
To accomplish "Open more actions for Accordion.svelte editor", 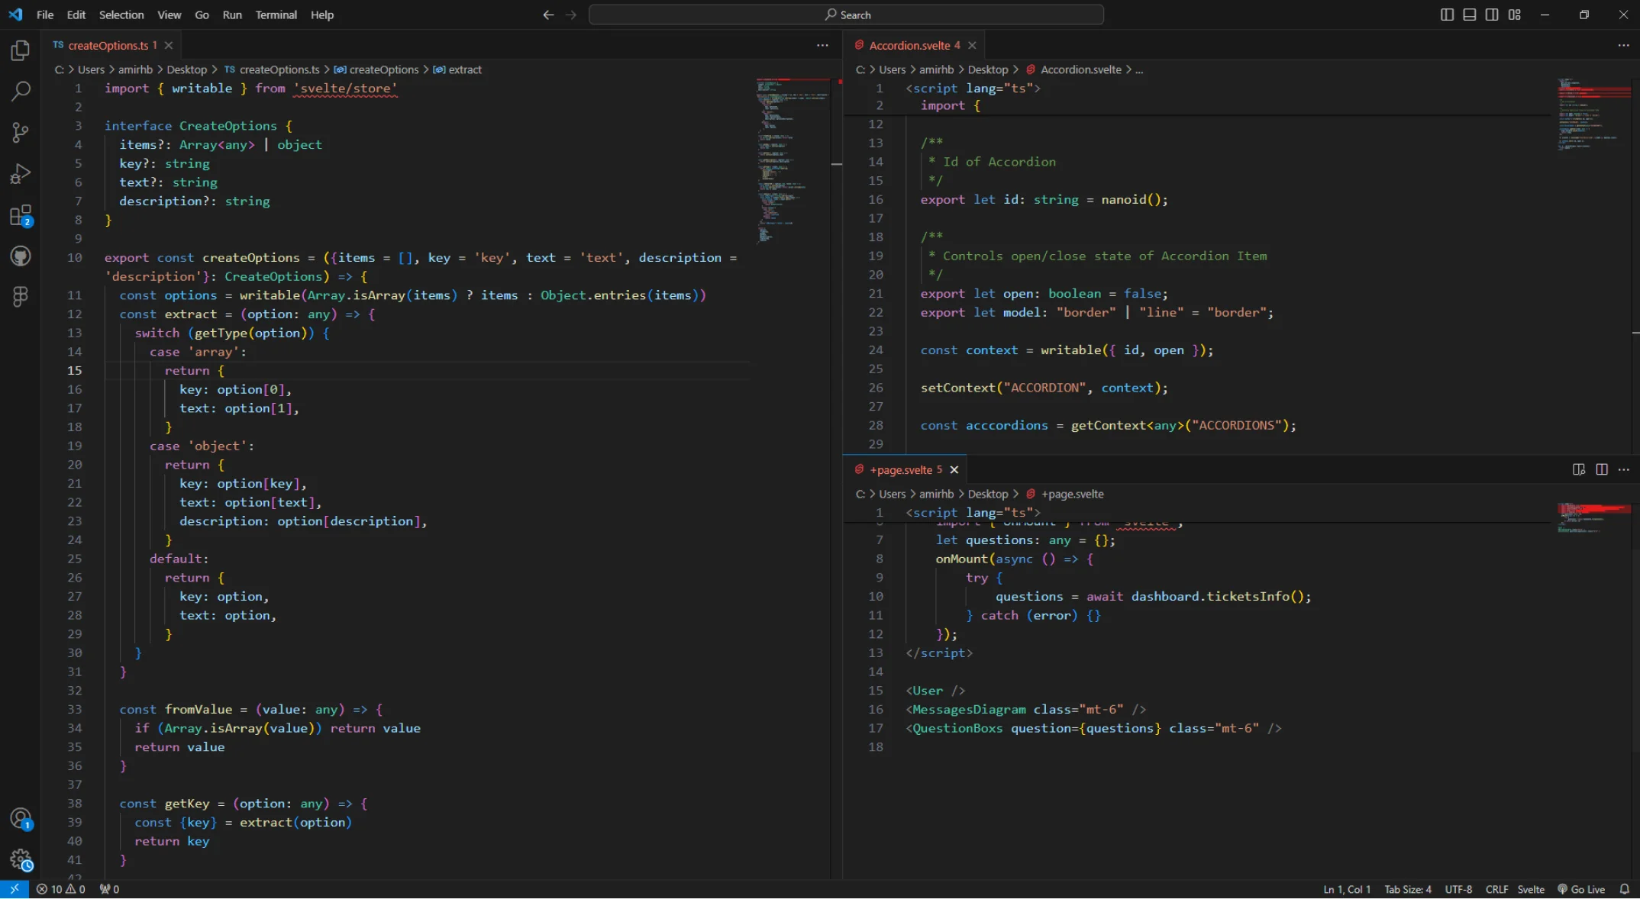I will [1623, 45].
